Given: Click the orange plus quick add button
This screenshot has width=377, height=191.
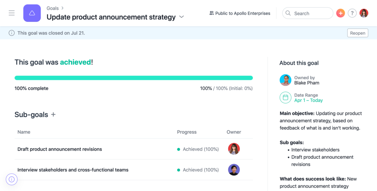Looking at the screenshot, I should click(341, 13).
